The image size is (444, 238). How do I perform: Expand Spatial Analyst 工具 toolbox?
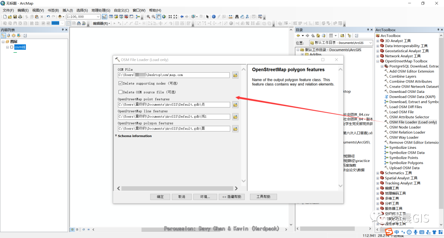click(378, 178)
